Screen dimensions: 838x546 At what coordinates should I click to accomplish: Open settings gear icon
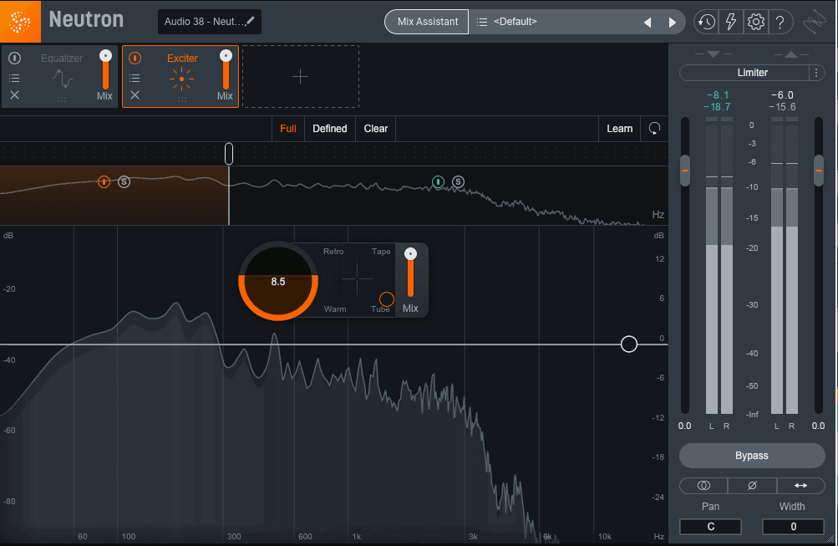(x=755, y=22)
